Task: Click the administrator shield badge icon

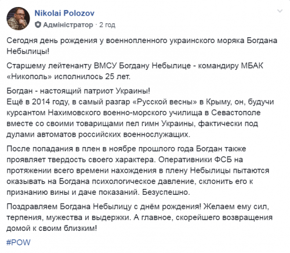Action: (38, 24)
